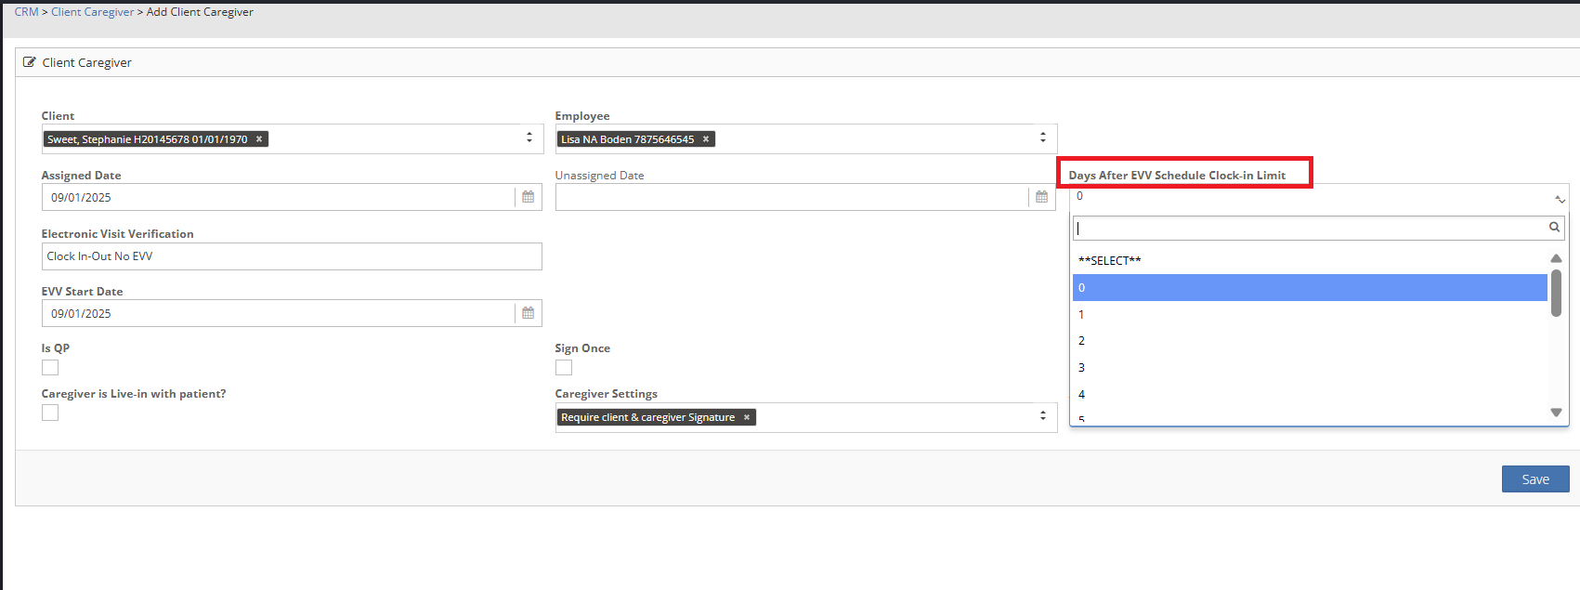Remove the Sweet, Stephanie client tag
Image resolution: width=1580 pixels, height=590 pixels.
click(259, 139)
